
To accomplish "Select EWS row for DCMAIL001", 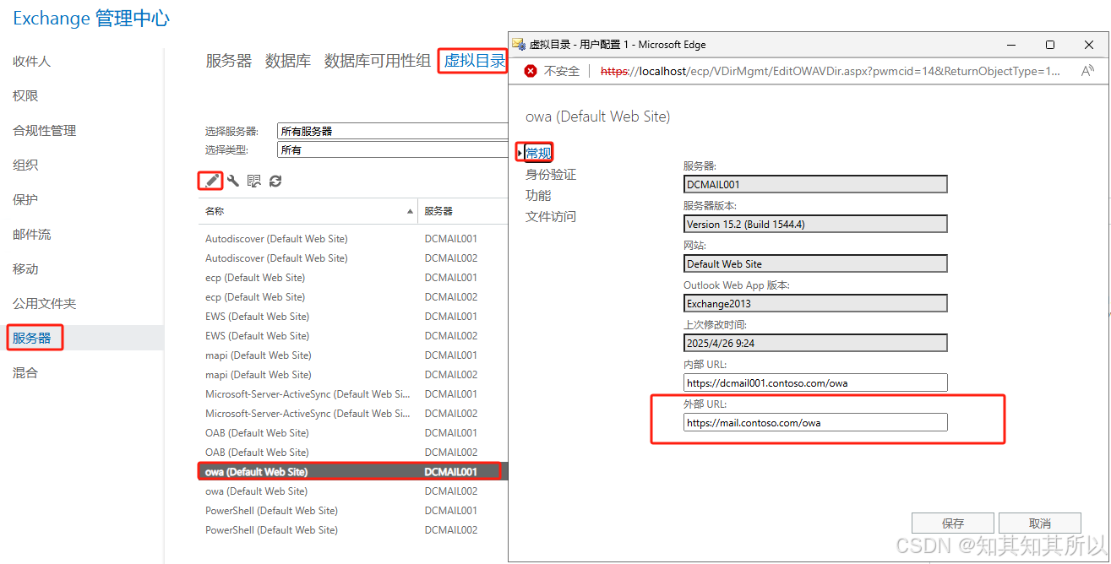I will [x=353, y=317].
